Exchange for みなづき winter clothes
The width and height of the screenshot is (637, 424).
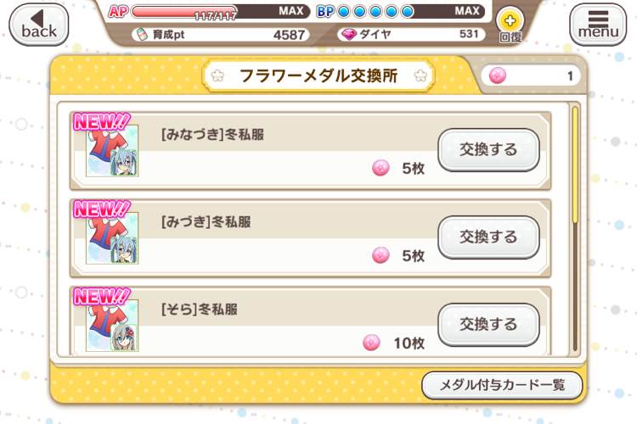click(x=488, y=150)
